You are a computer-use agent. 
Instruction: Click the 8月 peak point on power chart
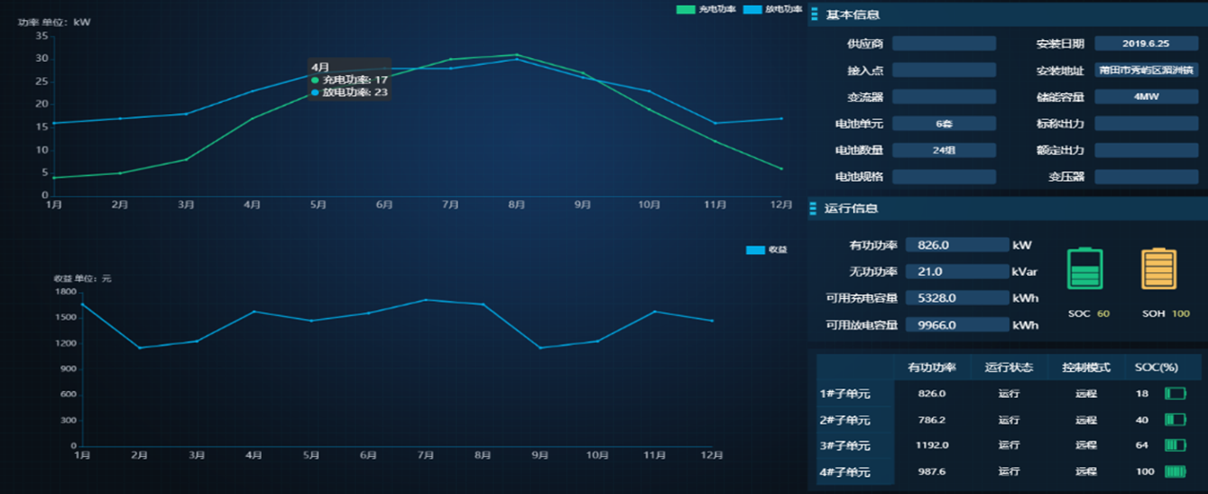(517, 55)
